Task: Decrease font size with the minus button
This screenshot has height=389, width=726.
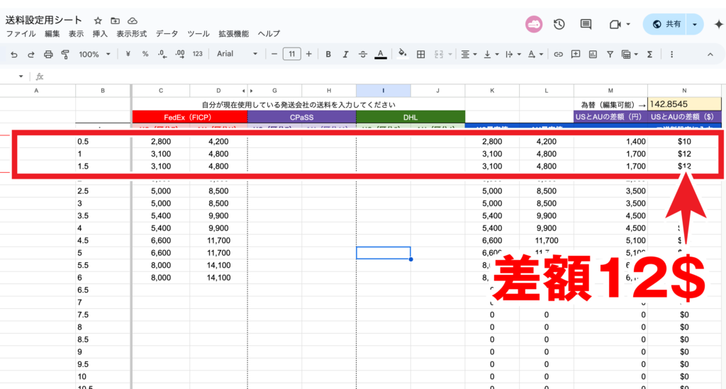Action: [x=274, y=54]
